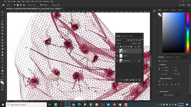Select the History Brush tool

2,43
